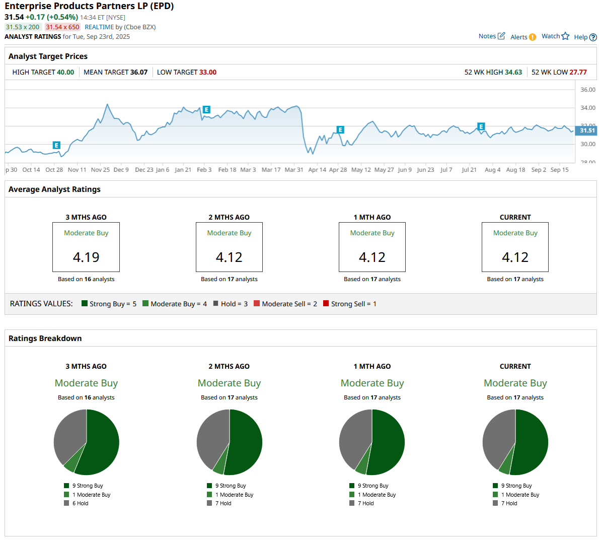
Task: Click the CURRENT ratings breakdown pie chart
Action: [x=515, y=442]
